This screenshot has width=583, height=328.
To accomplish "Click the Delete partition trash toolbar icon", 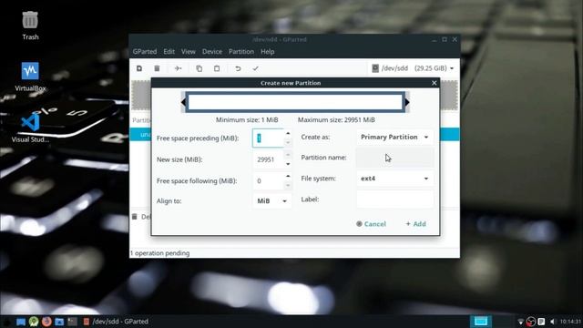I will (x=157, y=68).
